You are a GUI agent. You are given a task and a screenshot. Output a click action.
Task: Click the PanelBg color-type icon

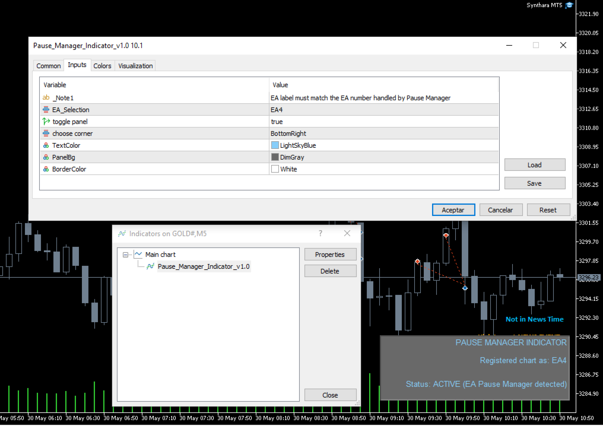(x=46, y=157)
